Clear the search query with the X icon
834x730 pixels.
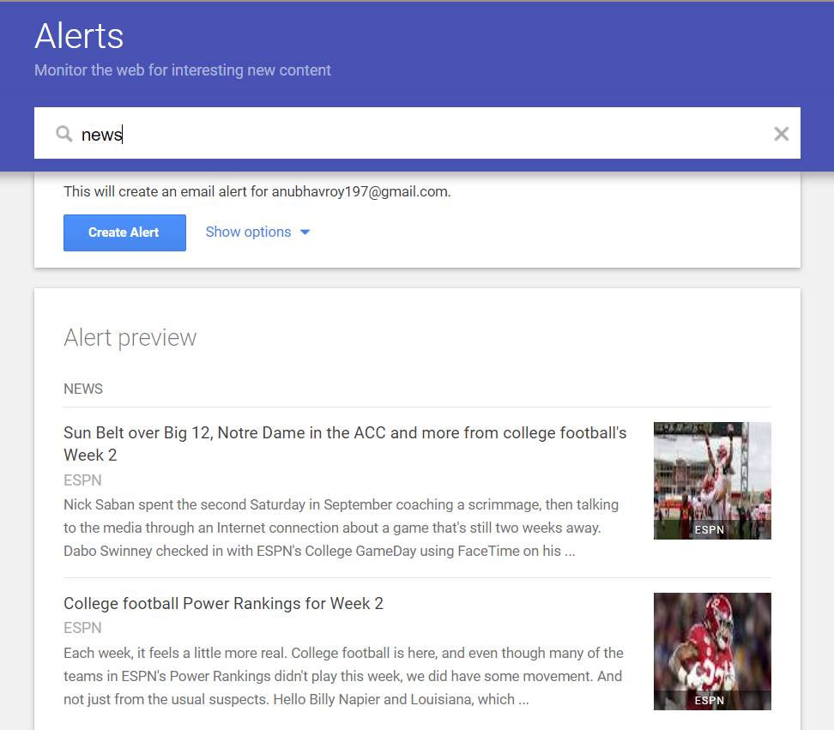[x=781, y=134]
